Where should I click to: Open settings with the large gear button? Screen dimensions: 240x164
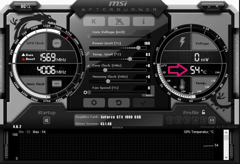[94, 103]
